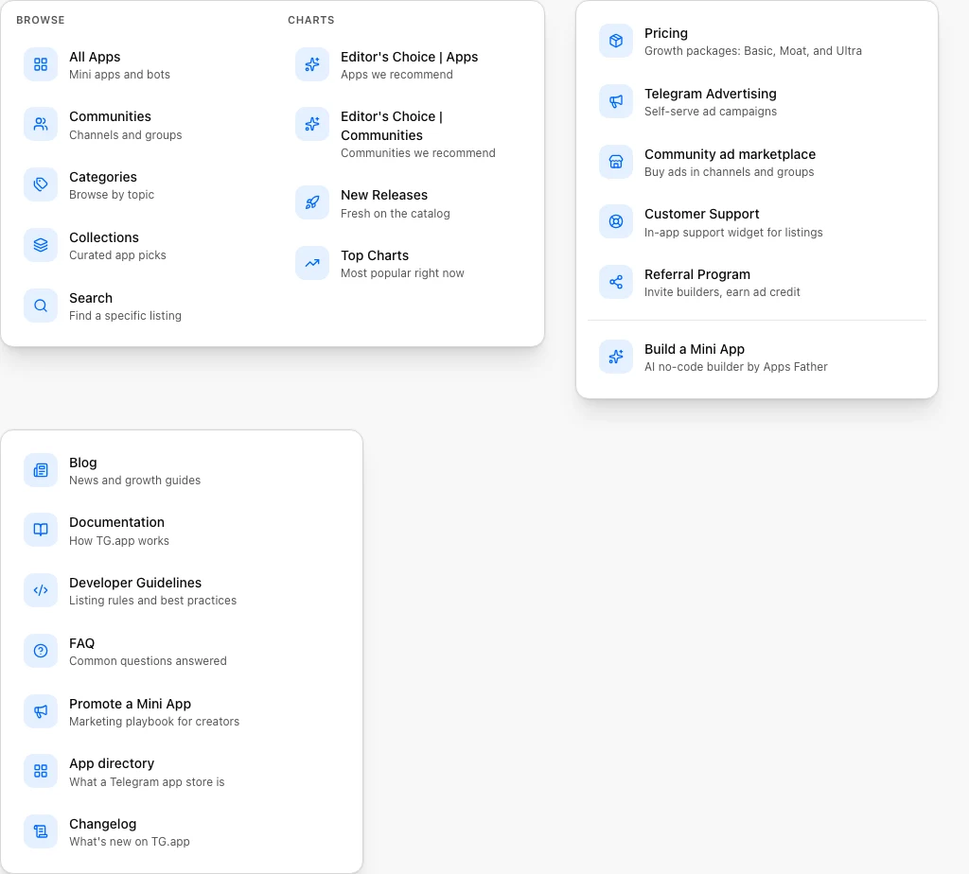Click the Communities people icon

[x=41, y=124]
